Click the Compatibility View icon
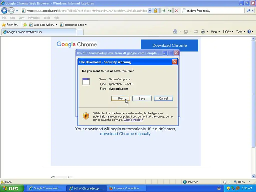The height and width of the screenshot is (192, 256). [x=163, y=11]
